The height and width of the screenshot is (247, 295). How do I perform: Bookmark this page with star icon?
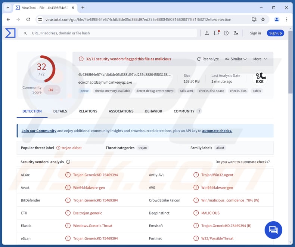pos(263,19)
